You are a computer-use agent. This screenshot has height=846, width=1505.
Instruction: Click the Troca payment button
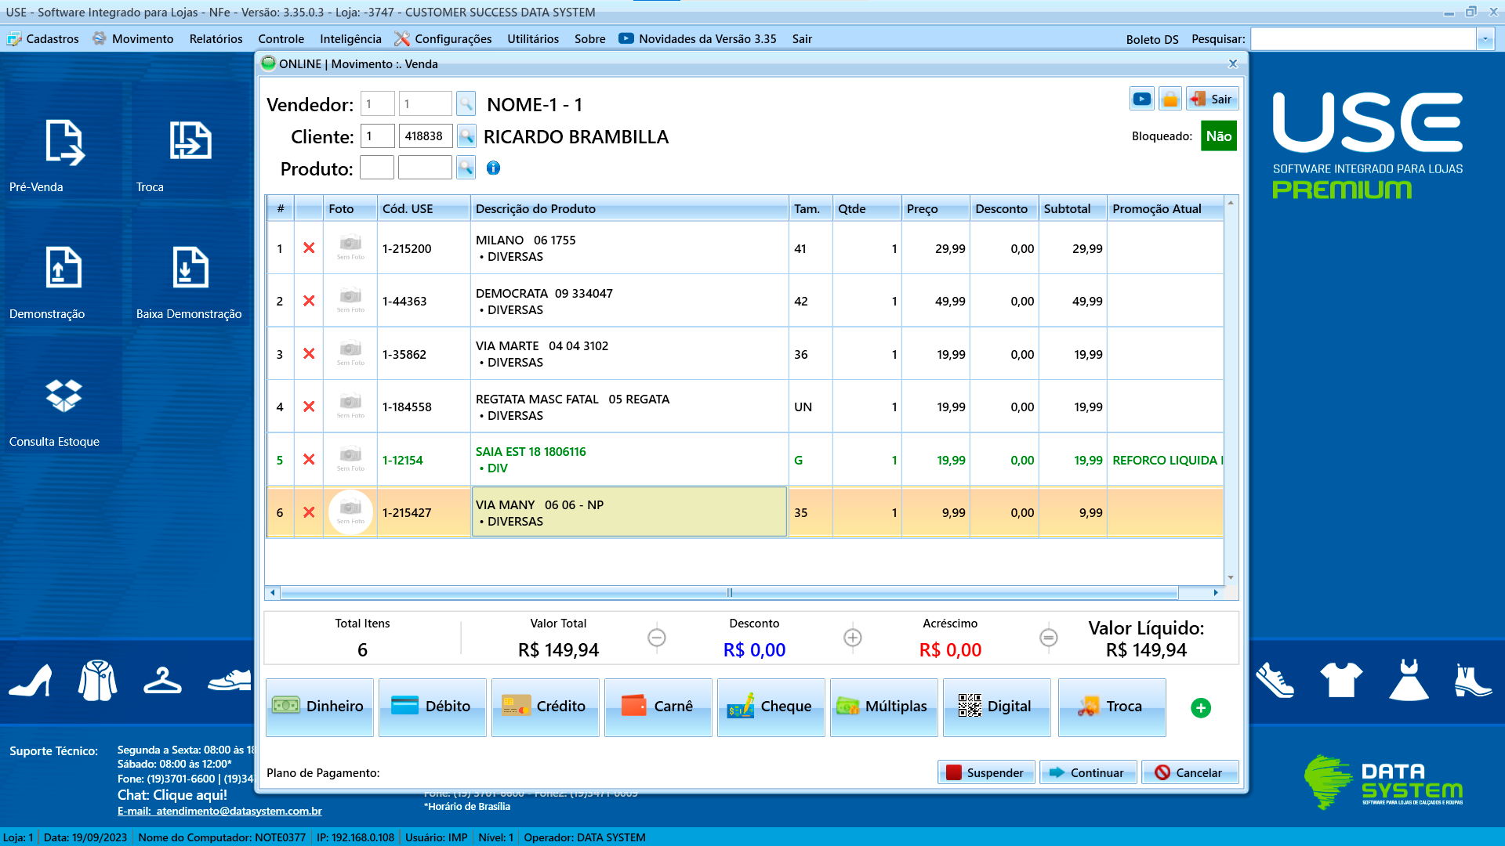click(x=1112, y=707)
